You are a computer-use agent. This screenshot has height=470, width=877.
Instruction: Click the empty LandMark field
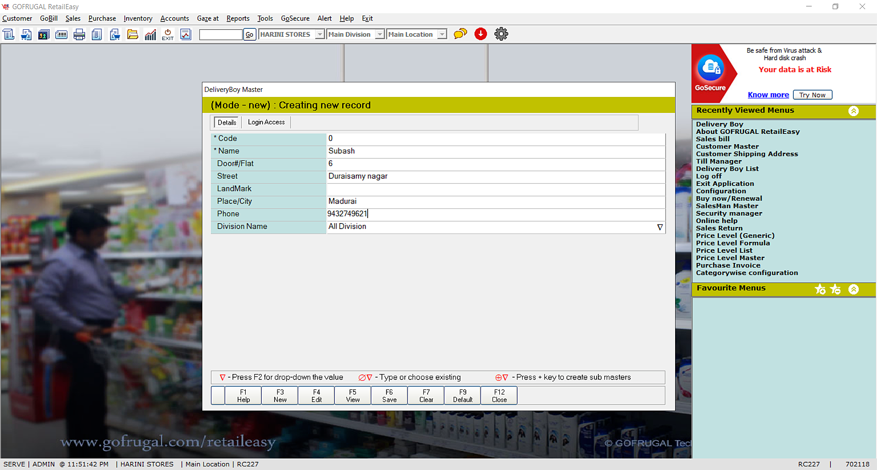[x=496, y=189]
